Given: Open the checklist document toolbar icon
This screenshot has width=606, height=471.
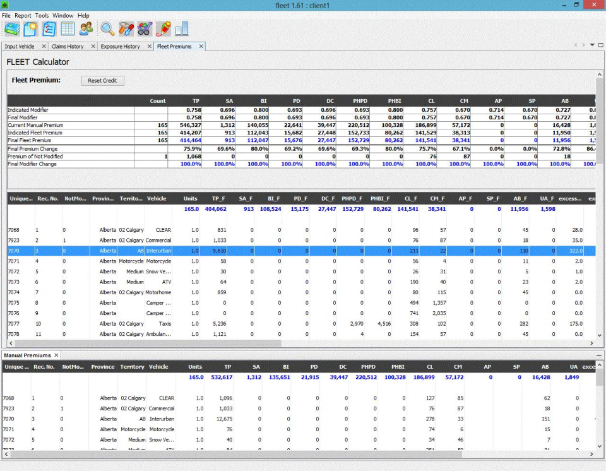Looking at the screenshot, I should [49, 29].
